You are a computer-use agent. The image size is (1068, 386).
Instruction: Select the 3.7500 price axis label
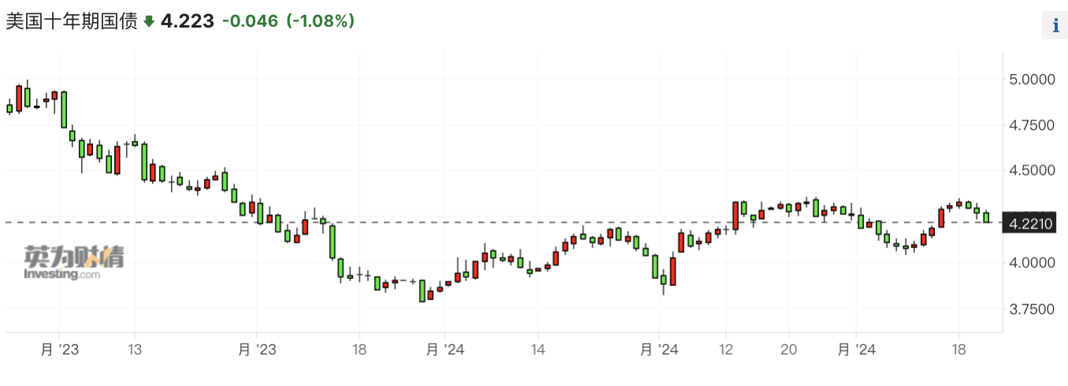click(1031, 310)
